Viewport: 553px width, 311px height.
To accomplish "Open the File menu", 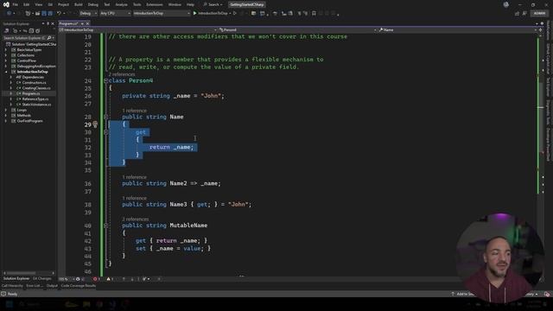I will [x=16, y=4].
